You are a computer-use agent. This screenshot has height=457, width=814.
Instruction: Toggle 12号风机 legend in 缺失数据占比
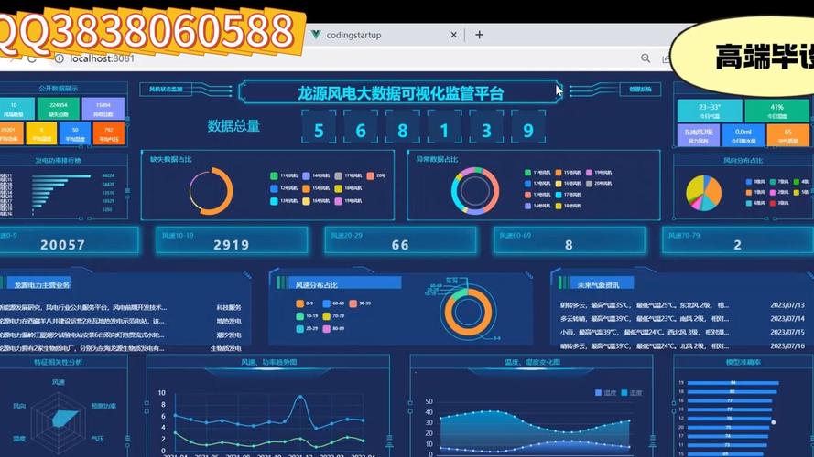pos(284,188)
